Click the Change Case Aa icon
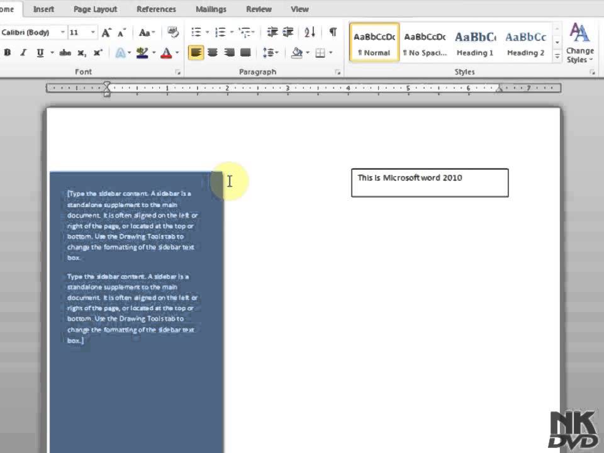Image resolution: width=604 pixels, height=453 pixels. coord(145,33)
